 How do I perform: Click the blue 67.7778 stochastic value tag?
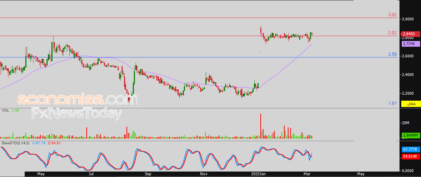(411, 150)
